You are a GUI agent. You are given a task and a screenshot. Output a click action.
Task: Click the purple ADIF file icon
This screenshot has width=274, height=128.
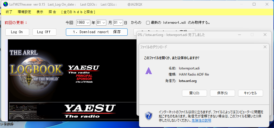pos(149,71)
